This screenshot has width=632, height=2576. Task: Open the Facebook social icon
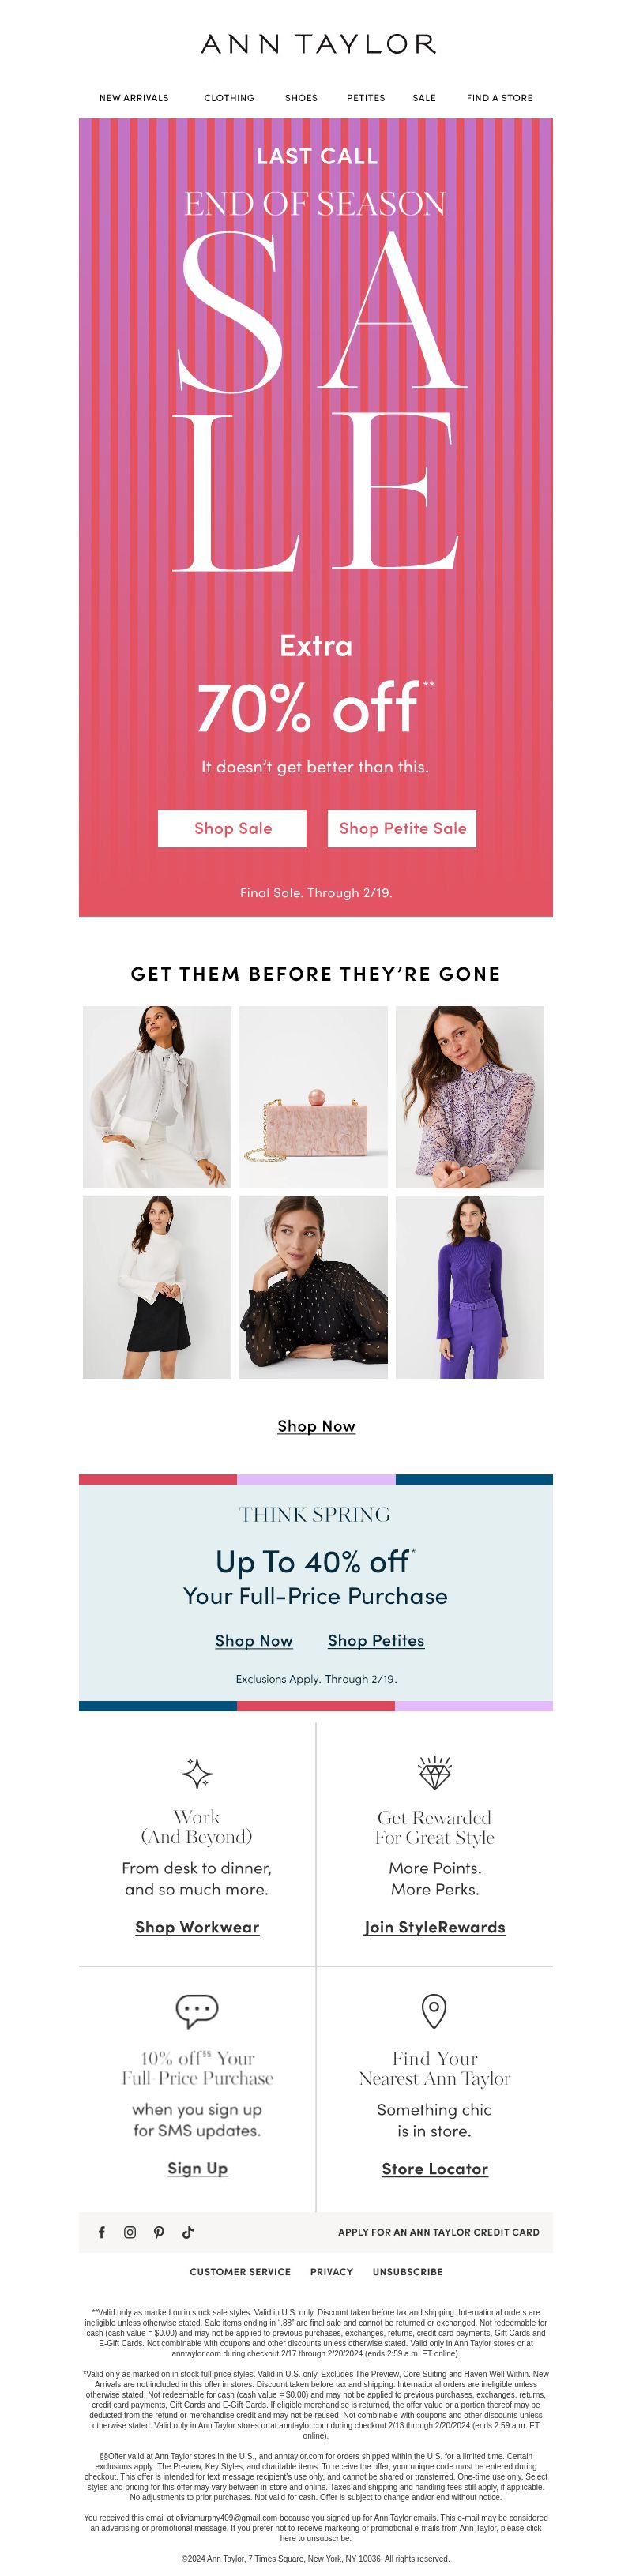click(101, 2231)
